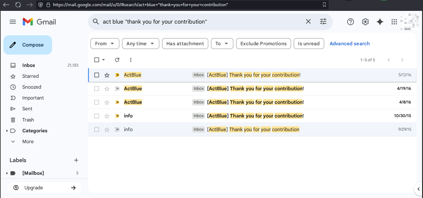Star the 5/12/16 ActBlue email
The width and height of the screenshot is (423, 198).
click(107, 75)
